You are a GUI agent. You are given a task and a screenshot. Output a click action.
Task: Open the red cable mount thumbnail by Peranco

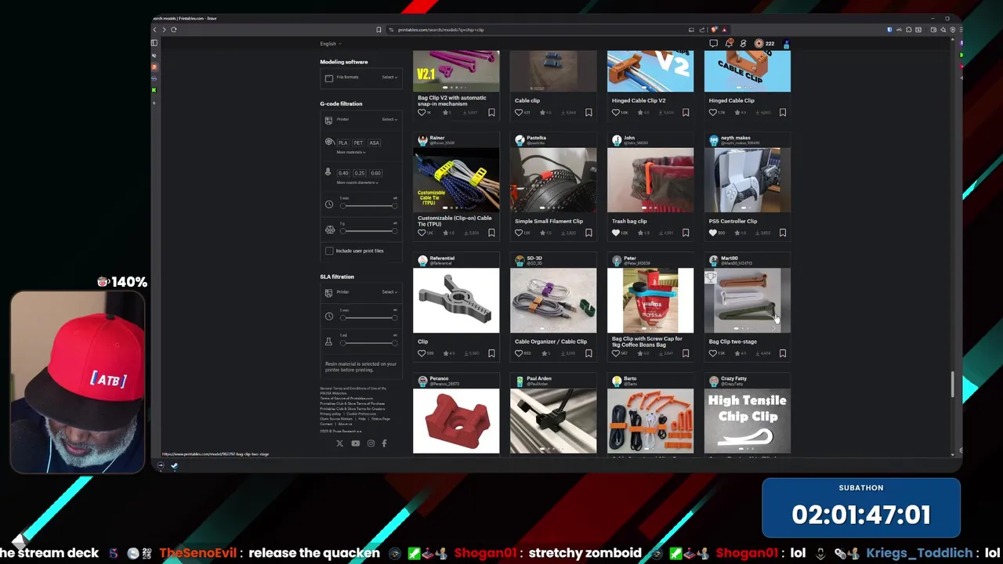[456, 421]
